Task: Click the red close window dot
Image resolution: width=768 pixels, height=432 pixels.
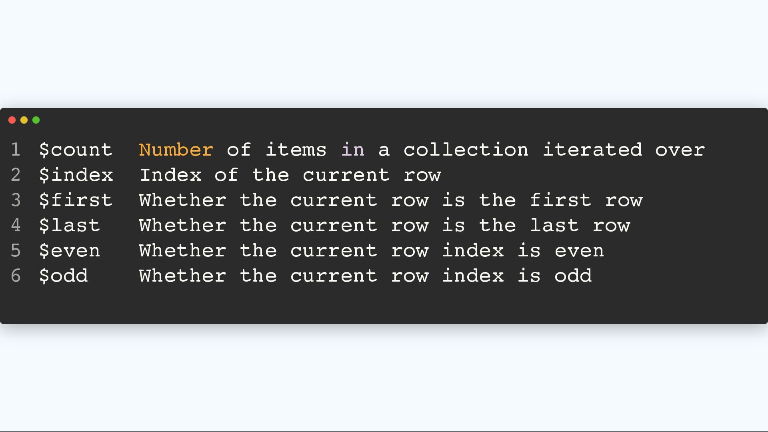Action: click(12, 120)
